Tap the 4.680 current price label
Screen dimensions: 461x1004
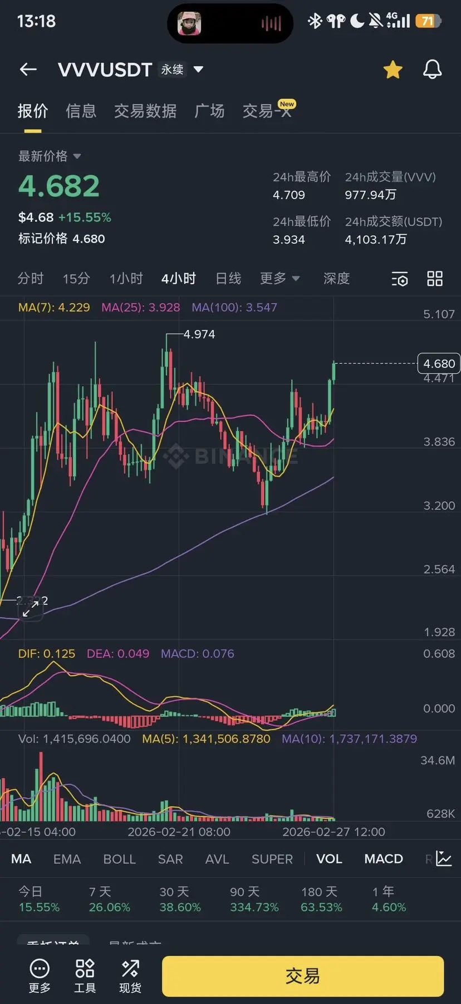tap(439, 363)
